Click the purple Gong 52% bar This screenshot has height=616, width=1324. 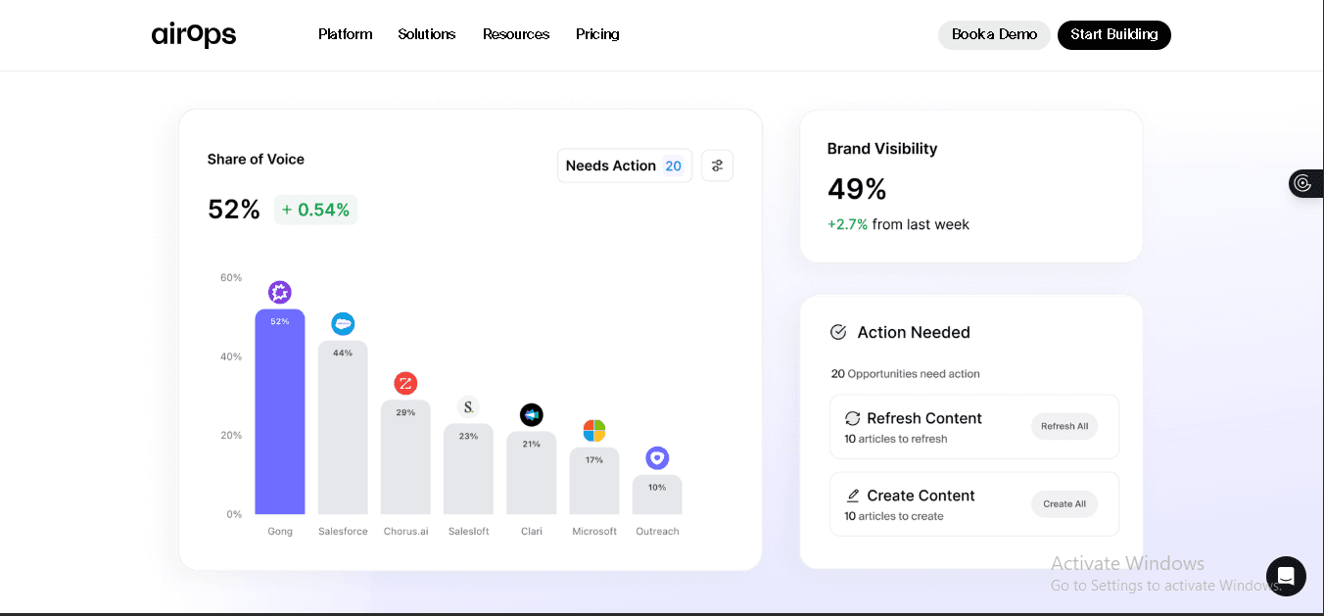pos(280,421)
